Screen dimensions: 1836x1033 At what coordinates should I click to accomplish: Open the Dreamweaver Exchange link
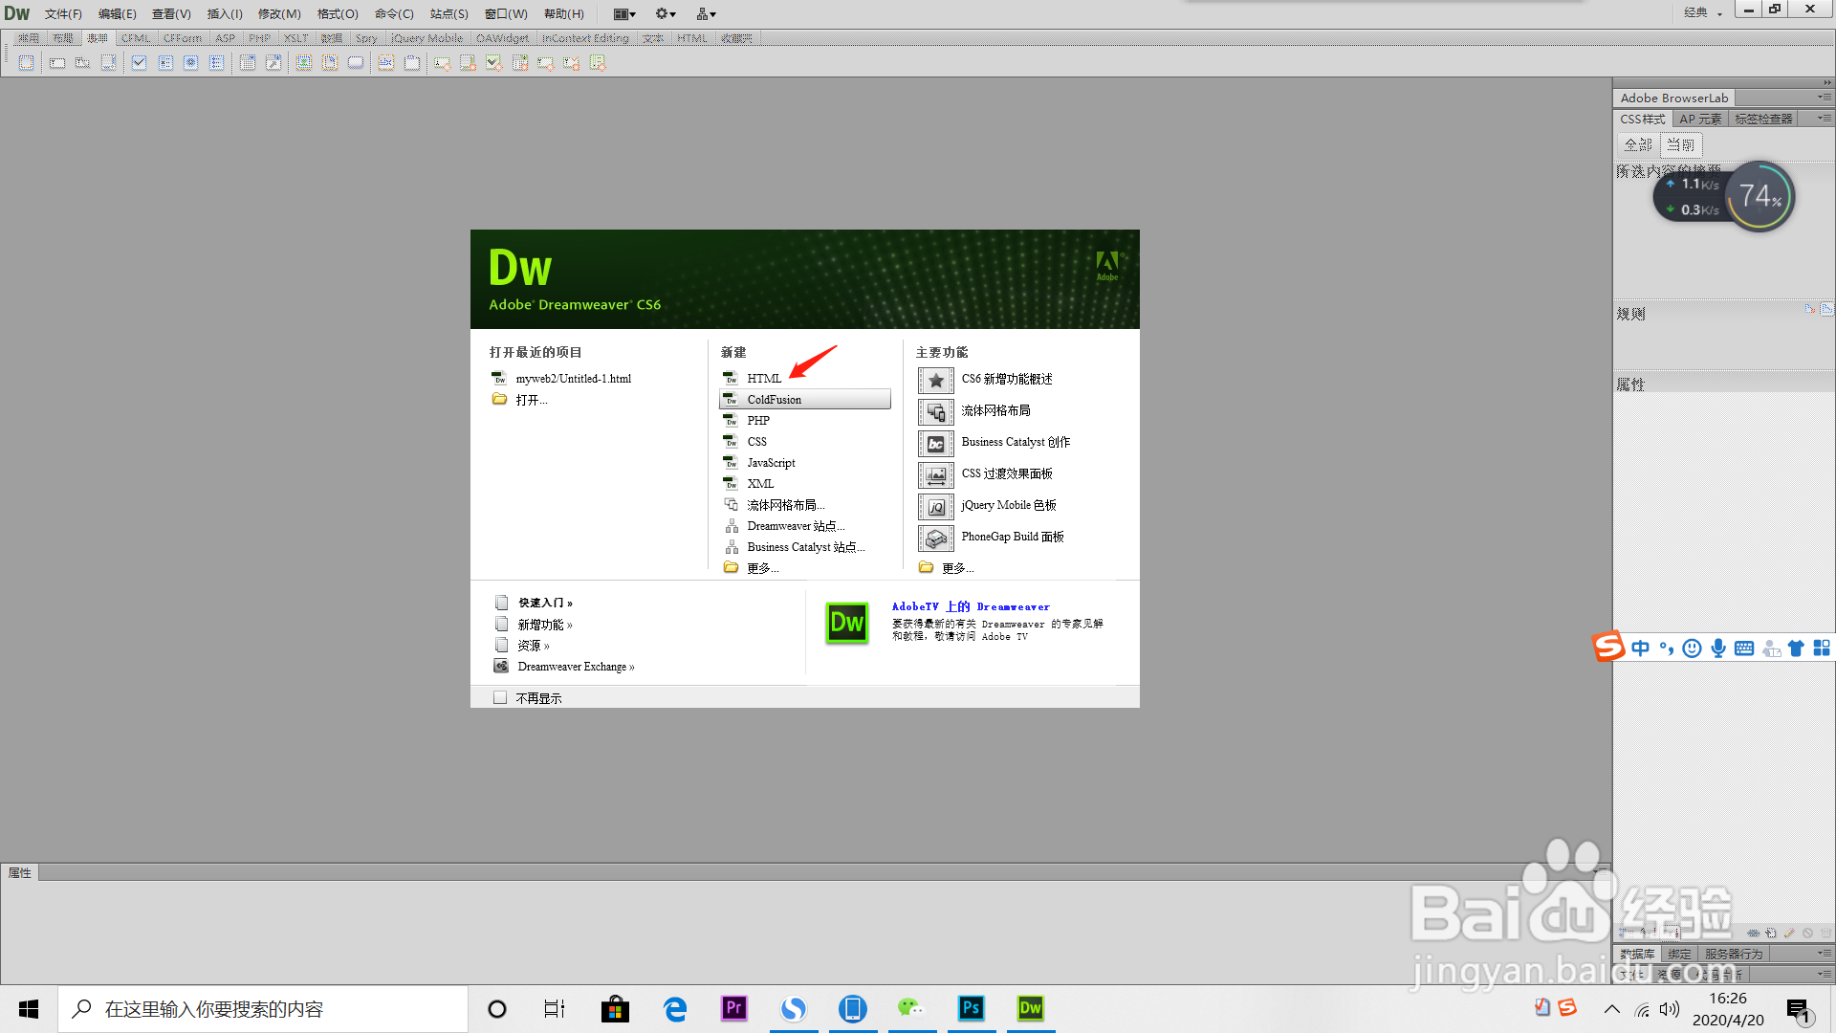[576, 667]
